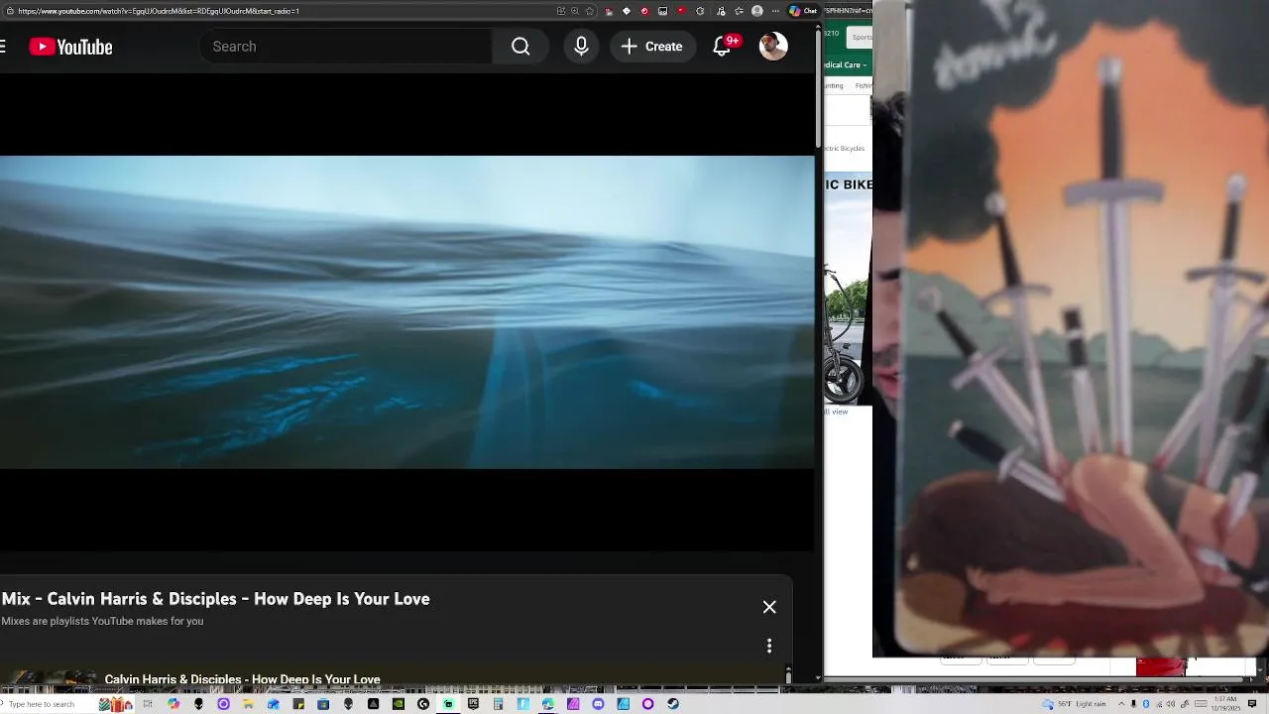
Task: Select playlist item Calvin Harris & Disciples - How Deep Is Your Love
Action: tap(242, 679)
